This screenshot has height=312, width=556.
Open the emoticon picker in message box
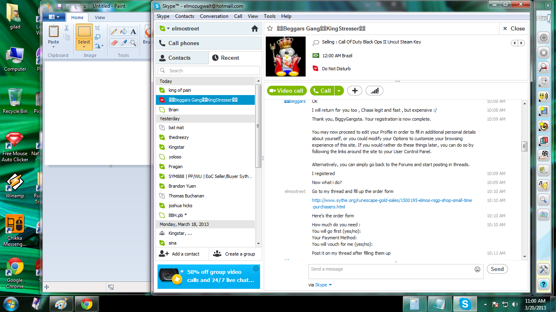(x=477, y=269)
